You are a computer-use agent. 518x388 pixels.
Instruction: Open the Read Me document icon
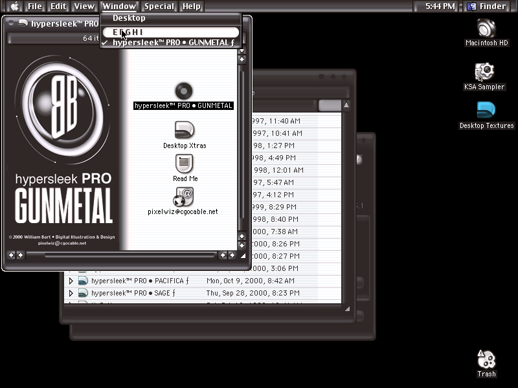(184, 164)
